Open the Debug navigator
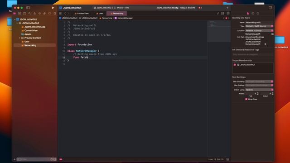 pyautogui.click(x=44, y=14)
